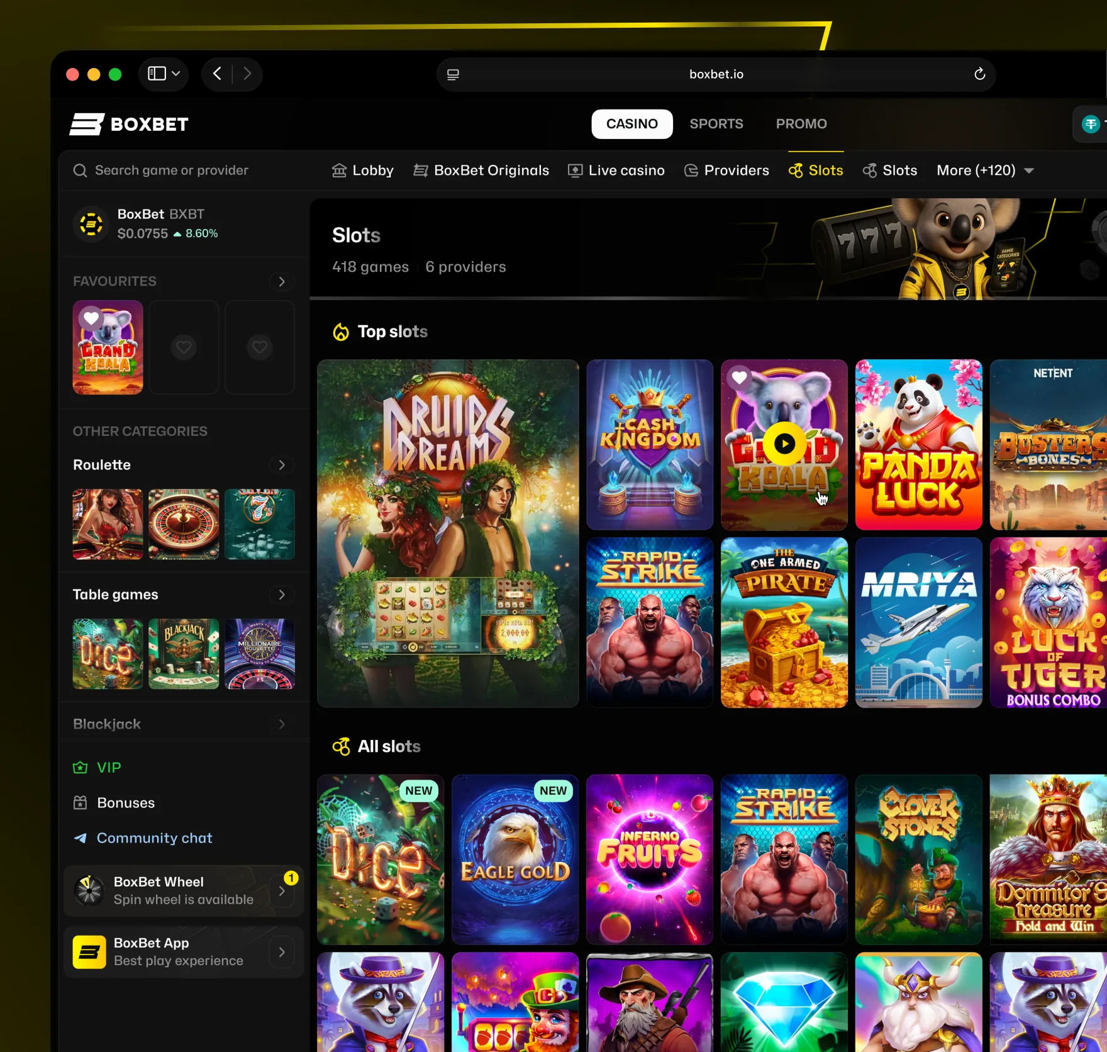Viewport: 1107px width, 1052px height.
Task: Click the BoxBet logo
Action: (x=129, y=124)
